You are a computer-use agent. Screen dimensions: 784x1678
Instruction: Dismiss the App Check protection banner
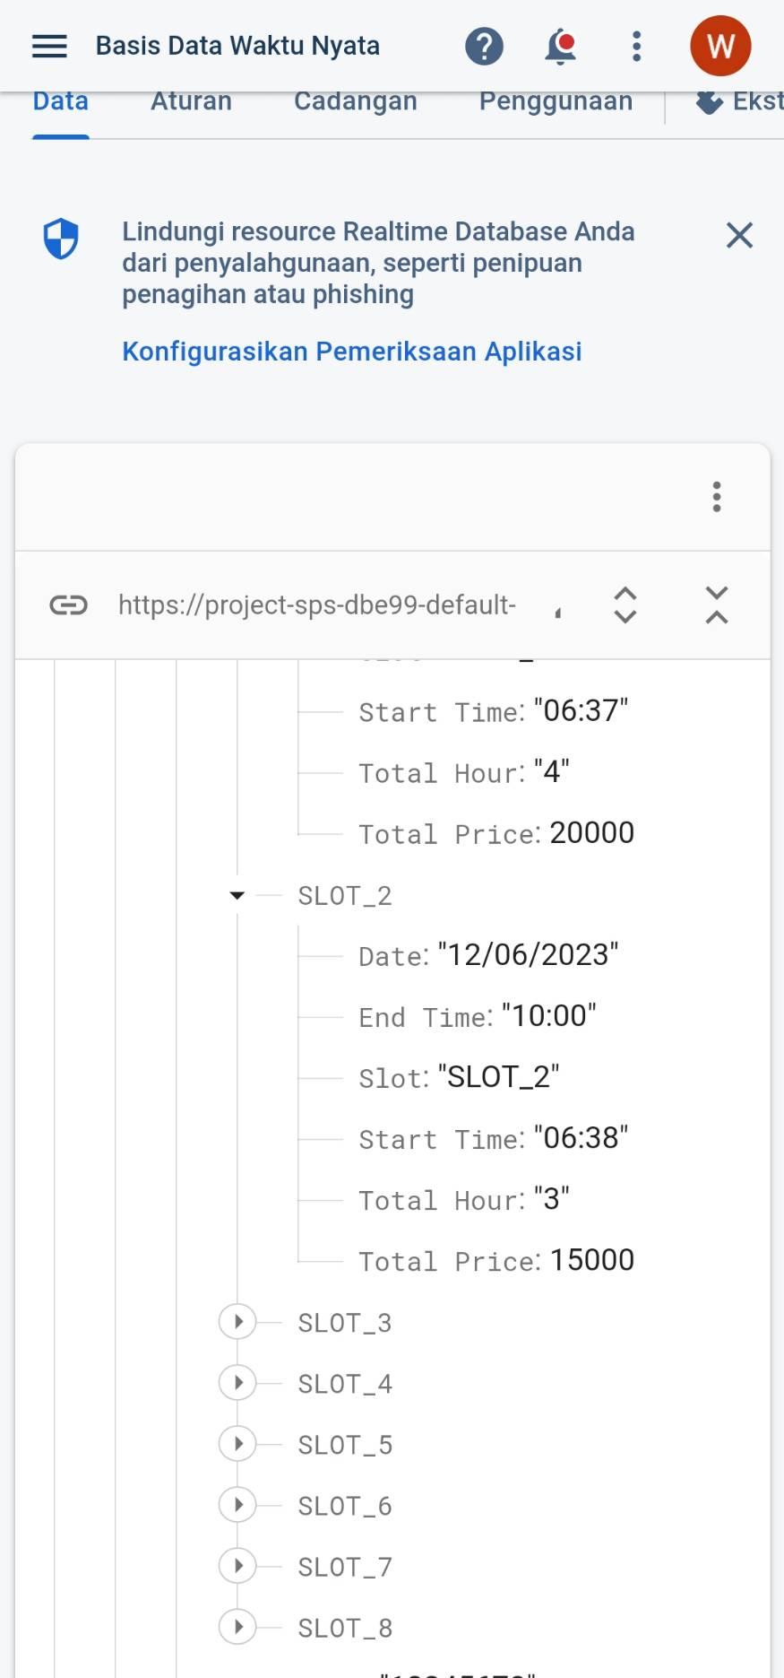coord(739,236)
